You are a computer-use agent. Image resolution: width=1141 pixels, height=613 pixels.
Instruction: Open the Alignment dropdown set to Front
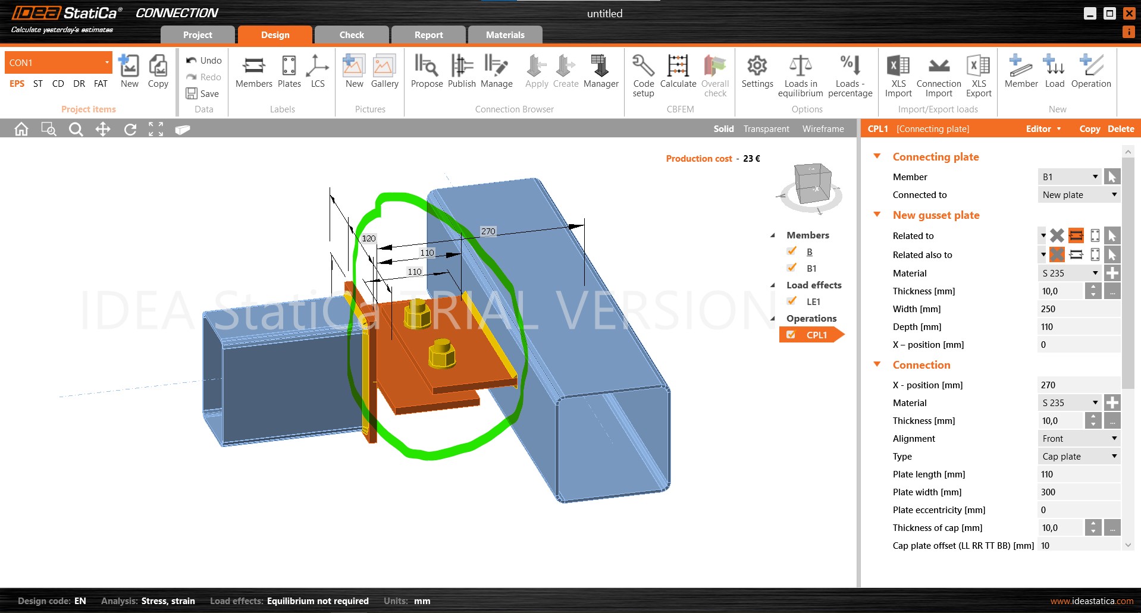[1079, 438]
